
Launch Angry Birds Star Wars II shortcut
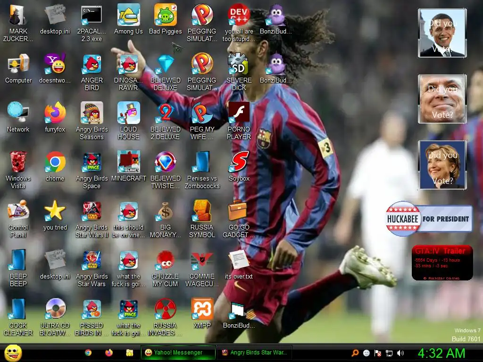[x=92, y=219]
